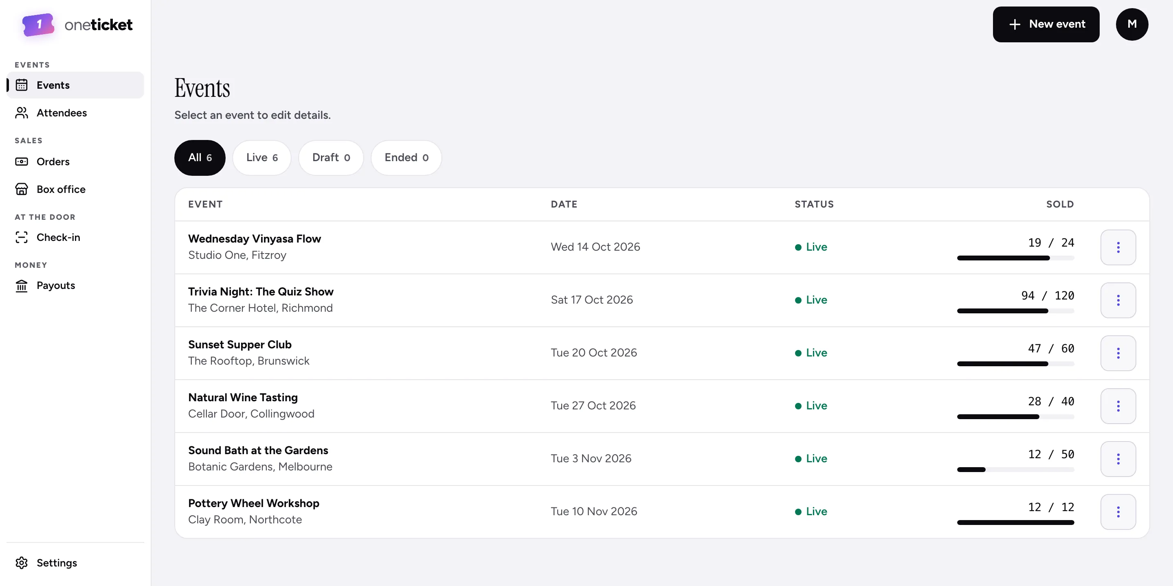Viewport: 1173px width, 586px height.
Task: Click the plus icon in New event
Action: [1015, 24]
